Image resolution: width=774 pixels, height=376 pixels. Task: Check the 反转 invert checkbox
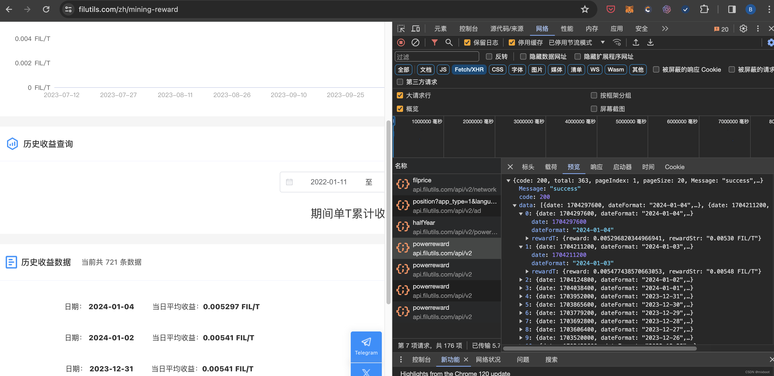(x=489, y=56)
